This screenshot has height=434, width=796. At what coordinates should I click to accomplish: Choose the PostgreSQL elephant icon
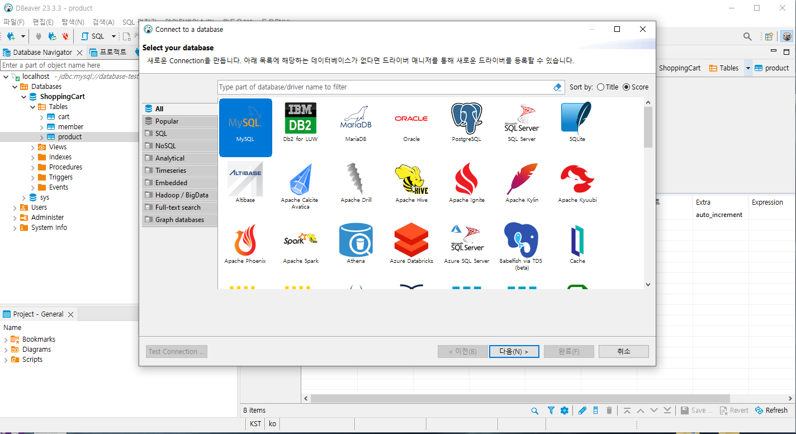467,123
